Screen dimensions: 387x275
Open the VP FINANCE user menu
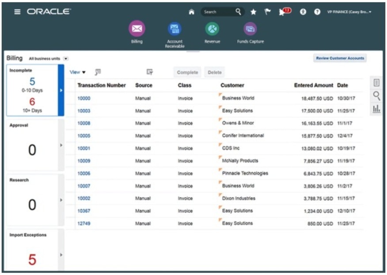coord(349,12)
